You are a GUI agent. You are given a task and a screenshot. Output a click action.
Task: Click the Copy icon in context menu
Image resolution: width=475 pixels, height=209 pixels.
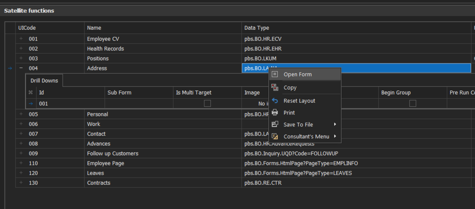275,87
